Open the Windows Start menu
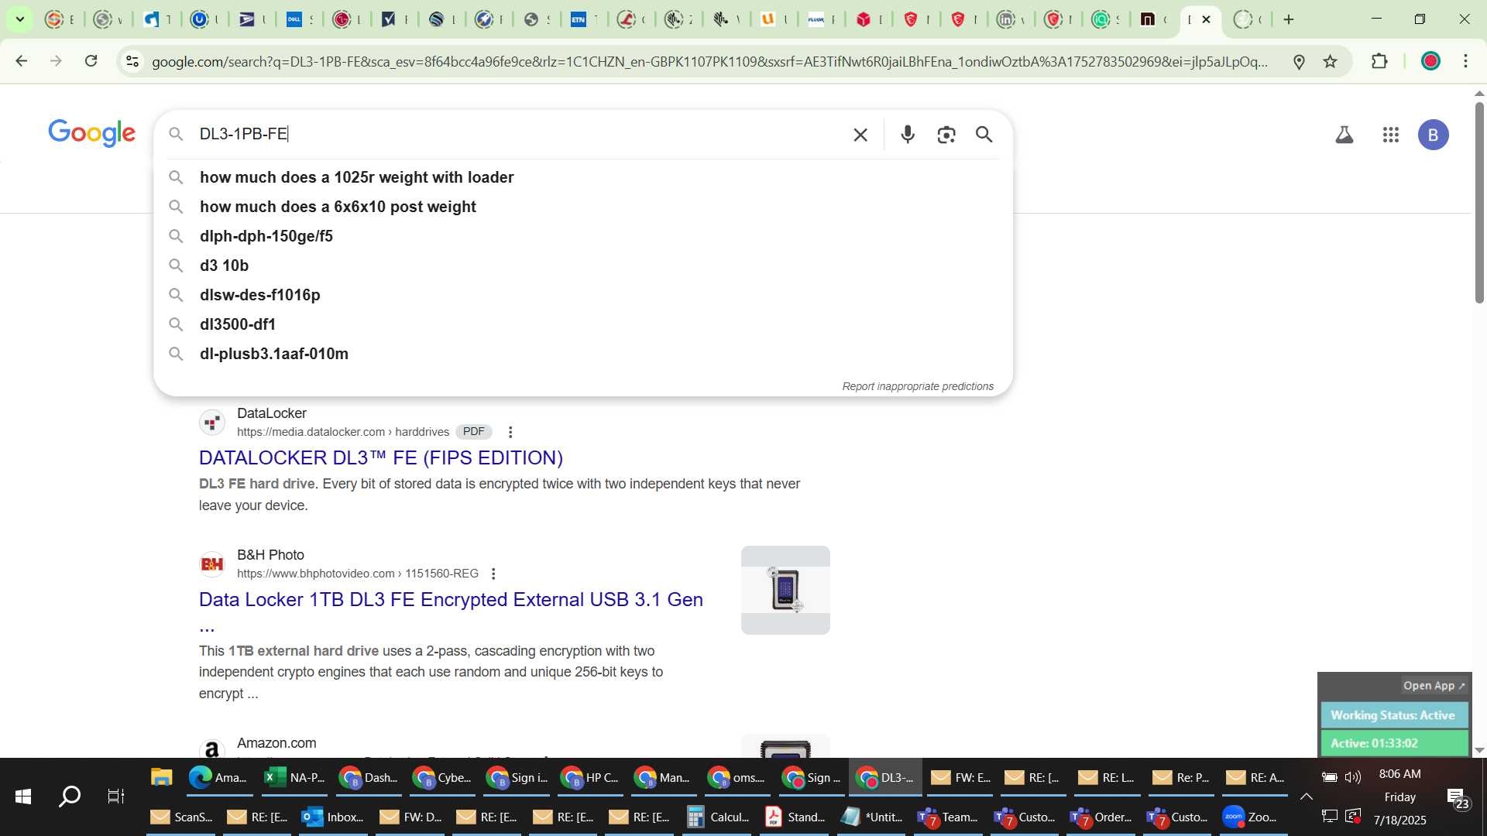The image size is (1487, 836). (22, 797)
